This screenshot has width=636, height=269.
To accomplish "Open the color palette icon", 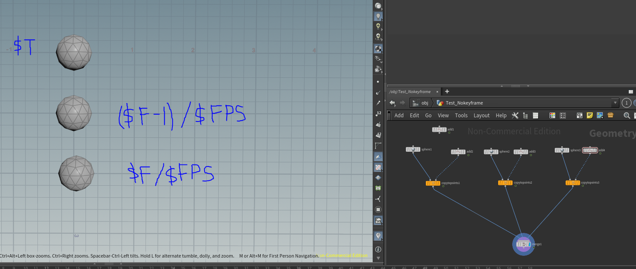I will coord(553,115).
